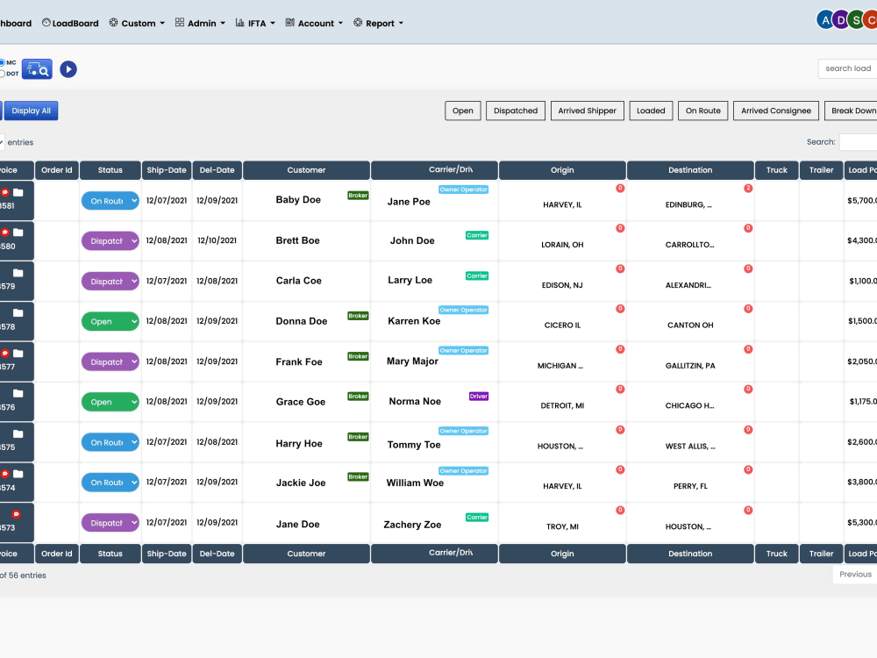
Task: Open Dispatch status dropdown for Jane Doe
Action: (x=111, y=523)
